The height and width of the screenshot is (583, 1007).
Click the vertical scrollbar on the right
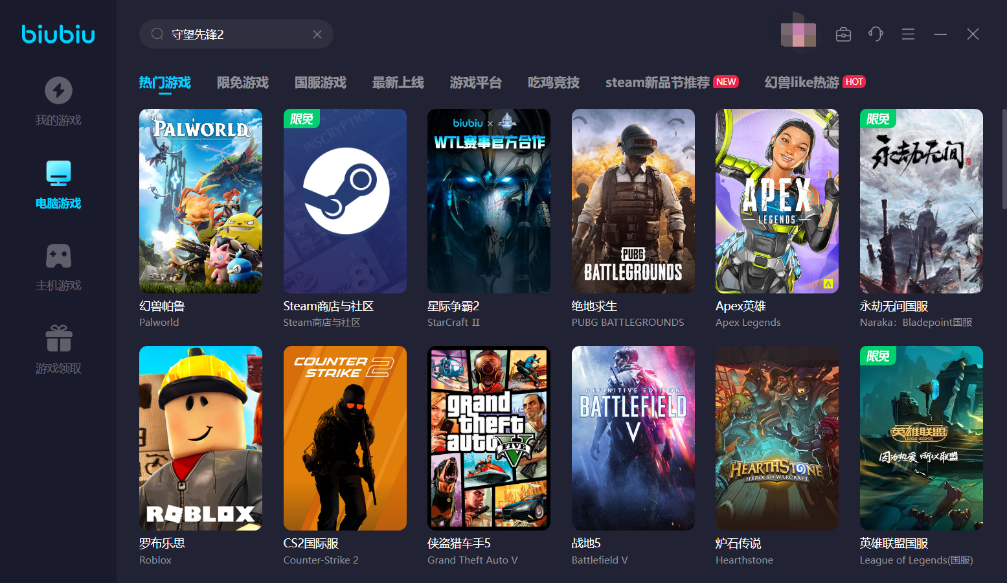pyautogui.click(x=1004, y=159)
